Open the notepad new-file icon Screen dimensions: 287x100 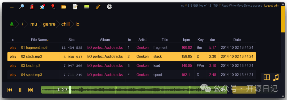[75, 7]
